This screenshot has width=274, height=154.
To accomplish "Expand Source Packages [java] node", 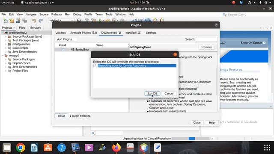I will coord(6,37).
